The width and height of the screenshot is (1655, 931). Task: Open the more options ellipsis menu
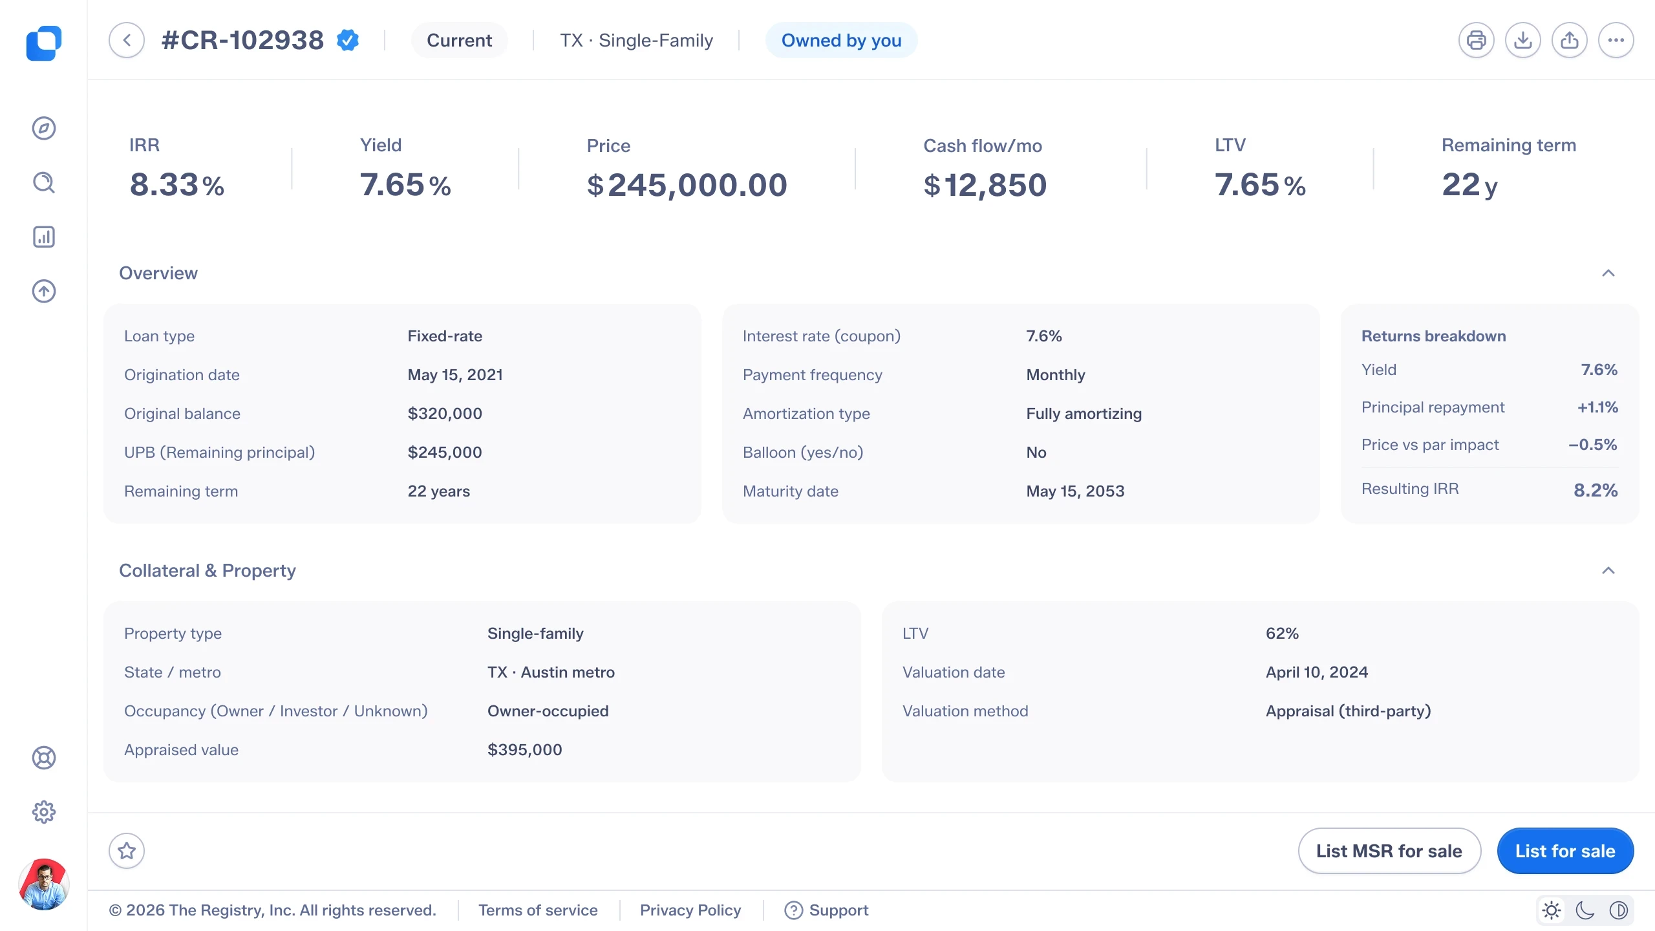[1616, 40]
